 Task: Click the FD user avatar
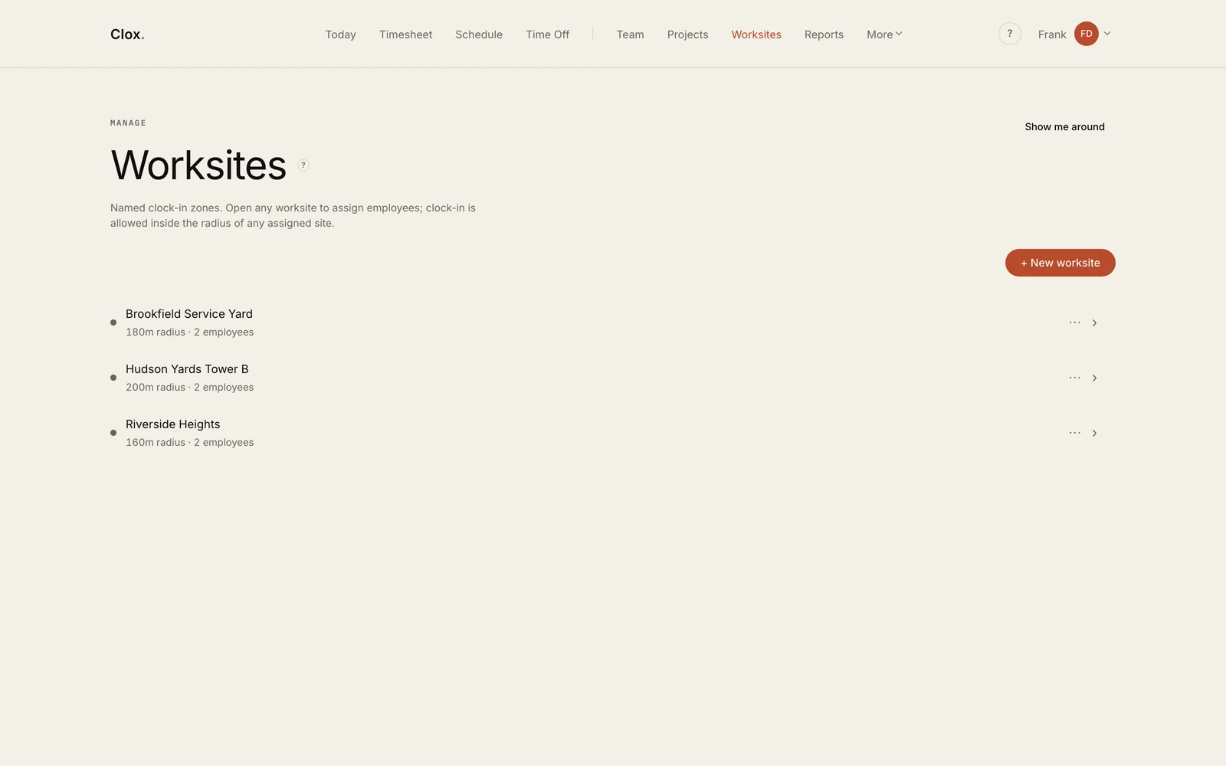pos(1086,34)
